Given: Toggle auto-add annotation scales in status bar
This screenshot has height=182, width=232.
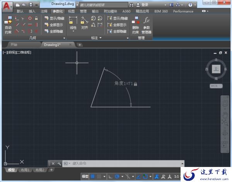Looking at the screenshot, I should click(163, 176).
